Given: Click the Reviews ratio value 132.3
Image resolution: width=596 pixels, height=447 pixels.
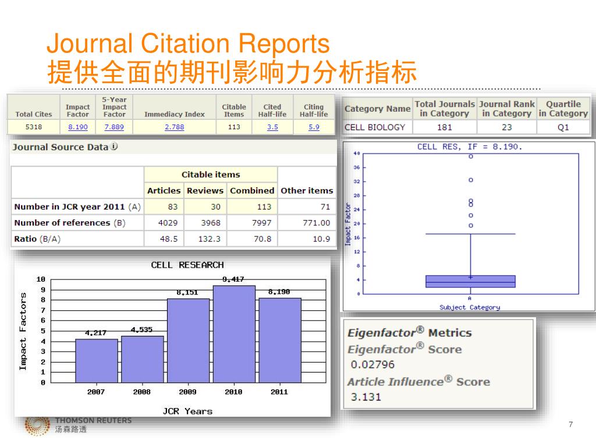Looking at the screenshot, I should click(x=209, y=239).
